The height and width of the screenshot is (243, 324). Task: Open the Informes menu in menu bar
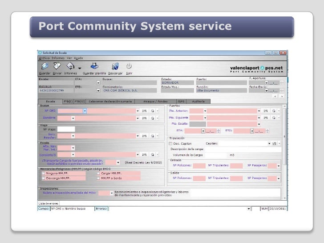[x=58, y=58]
